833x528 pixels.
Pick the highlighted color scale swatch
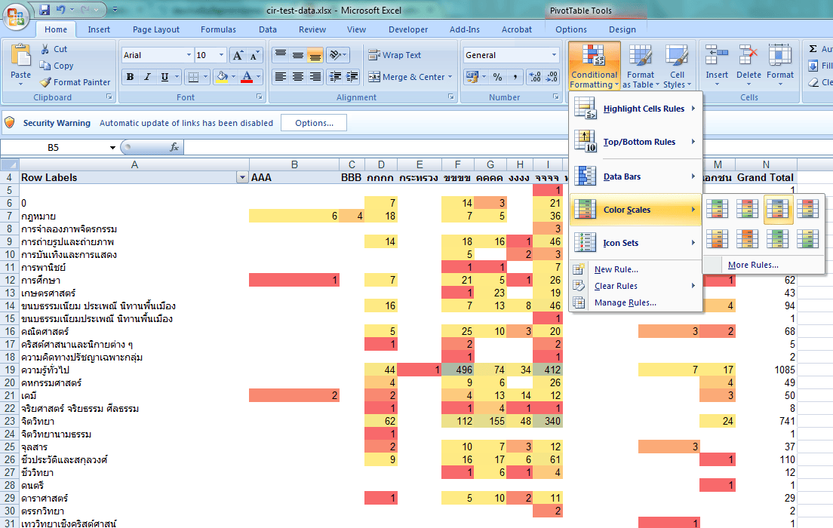[777, 209]
